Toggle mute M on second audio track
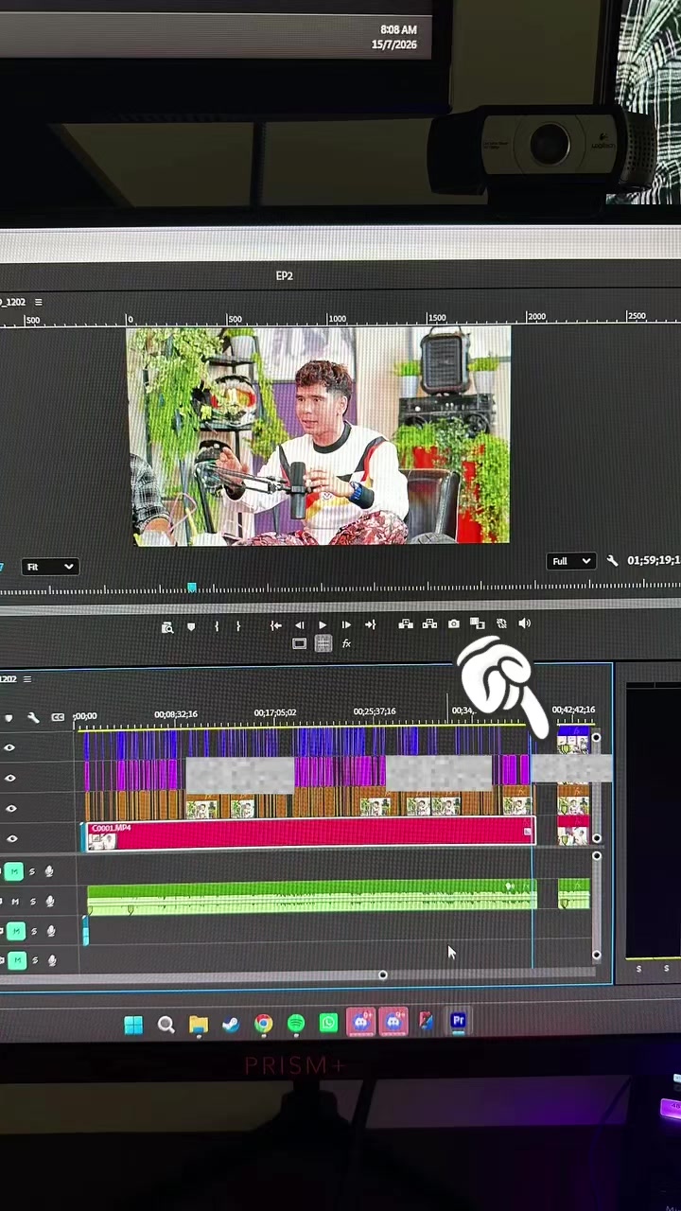681x1211 pixels. click(14, 902)
